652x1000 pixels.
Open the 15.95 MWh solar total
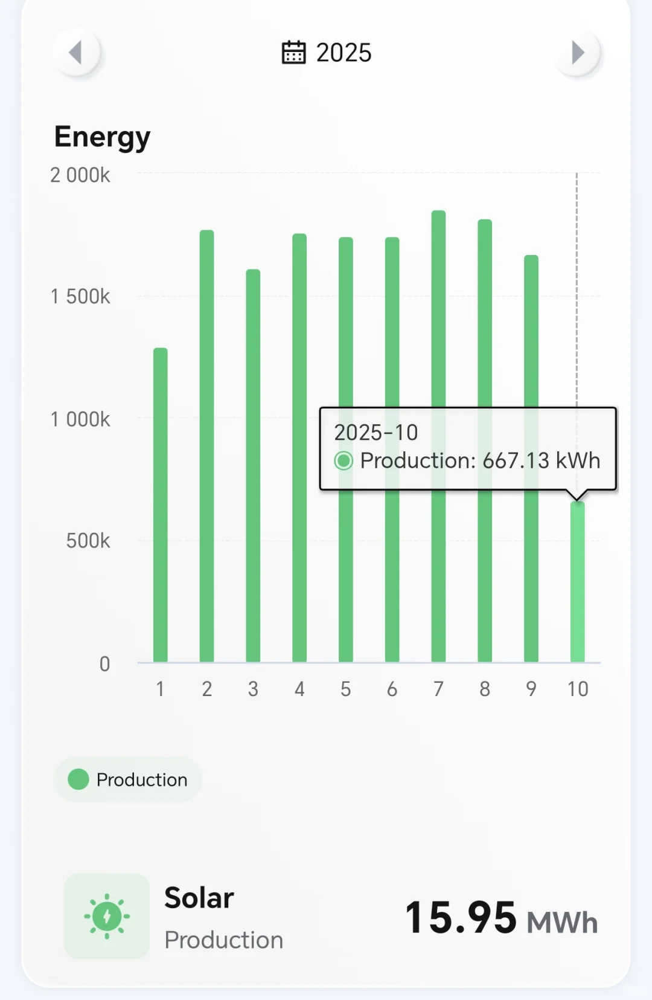[x=500, y=918]
